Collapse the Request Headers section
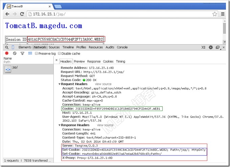The image size is (230, 167). 60,84
